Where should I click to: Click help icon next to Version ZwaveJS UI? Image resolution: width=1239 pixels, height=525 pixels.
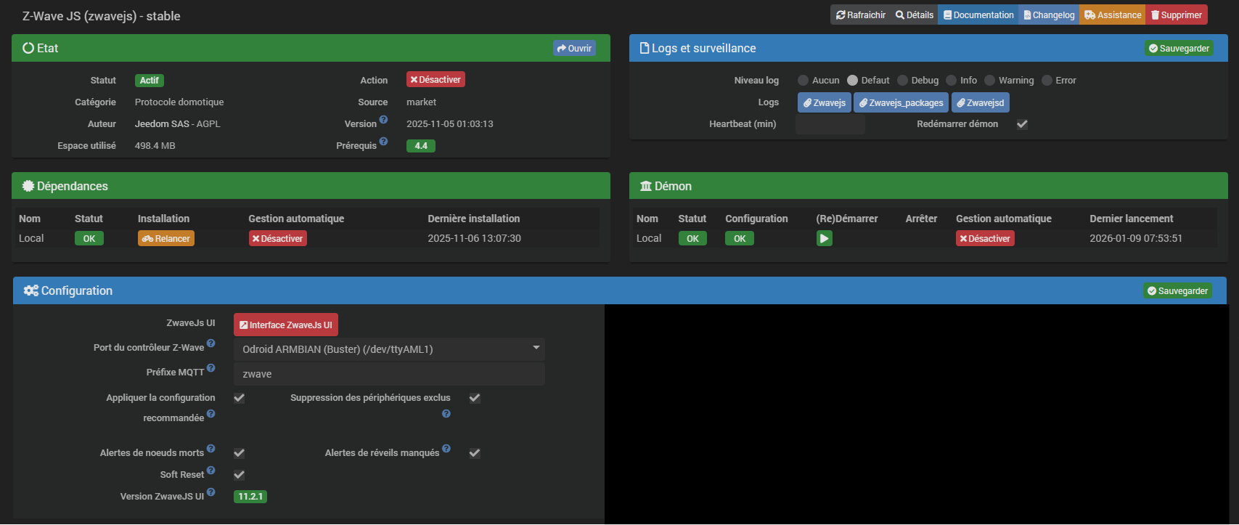pyautogui.click(x=210, y=492)
